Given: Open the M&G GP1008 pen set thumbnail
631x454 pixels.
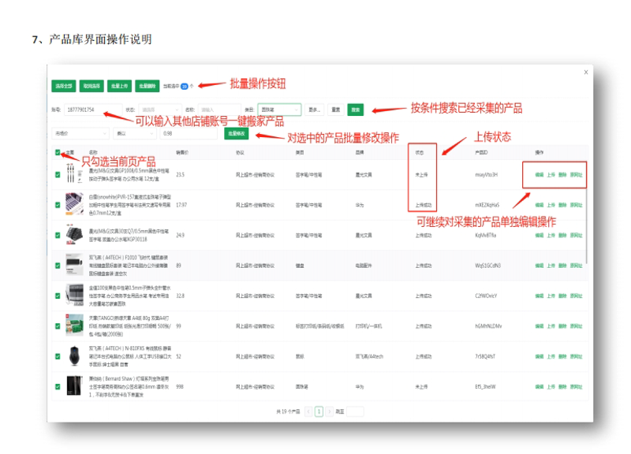Looking at the screenshot, I should coord(74,174).
